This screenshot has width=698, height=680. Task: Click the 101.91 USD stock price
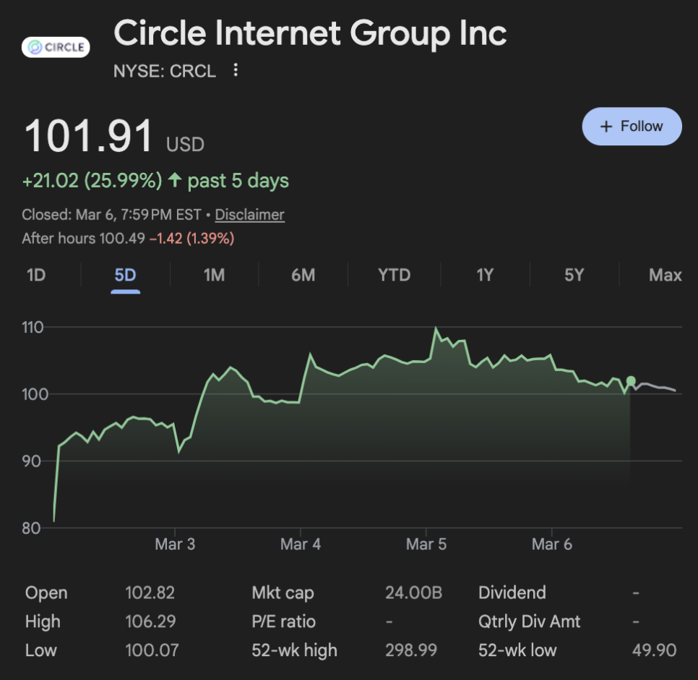[90, 137]
